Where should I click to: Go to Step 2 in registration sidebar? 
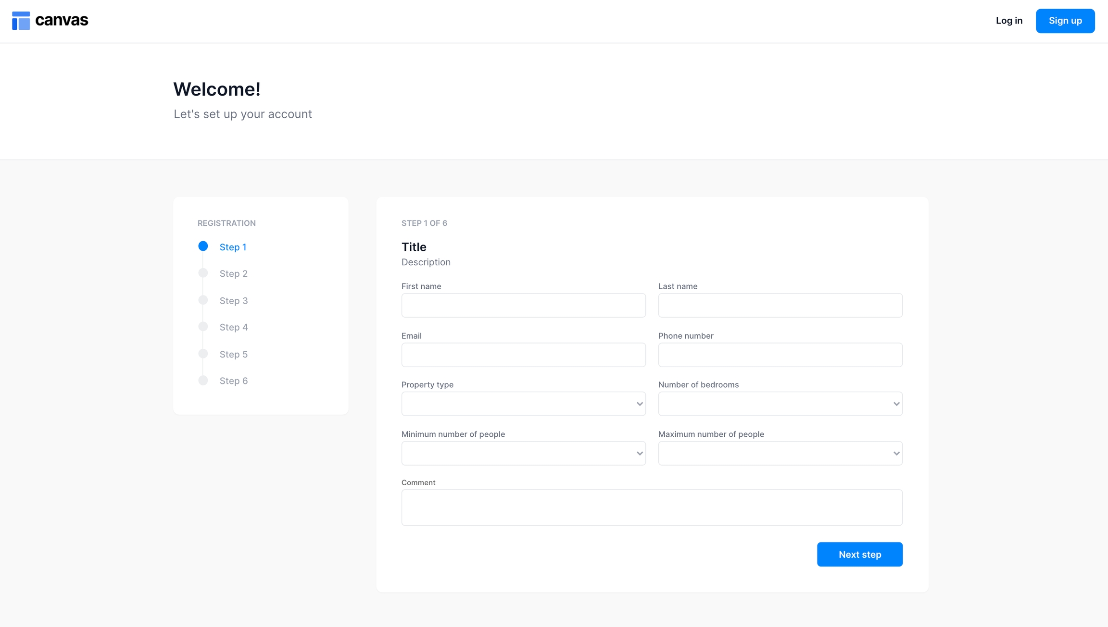coord(233,273)
